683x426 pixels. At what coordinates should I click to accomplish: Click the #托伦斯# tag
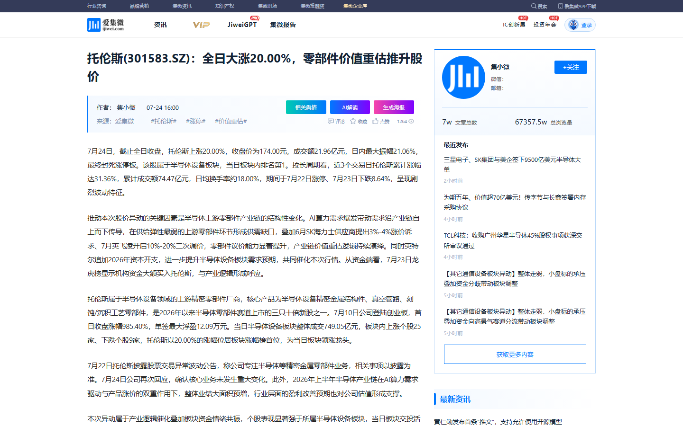(x=164, y=121)
